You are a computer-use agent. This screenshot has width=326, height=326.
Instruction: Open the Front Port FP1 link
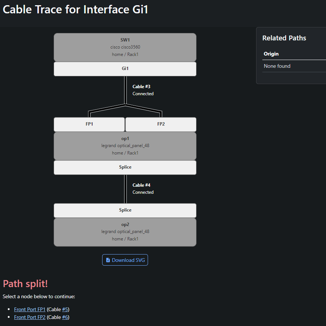(x=30, y=309)
